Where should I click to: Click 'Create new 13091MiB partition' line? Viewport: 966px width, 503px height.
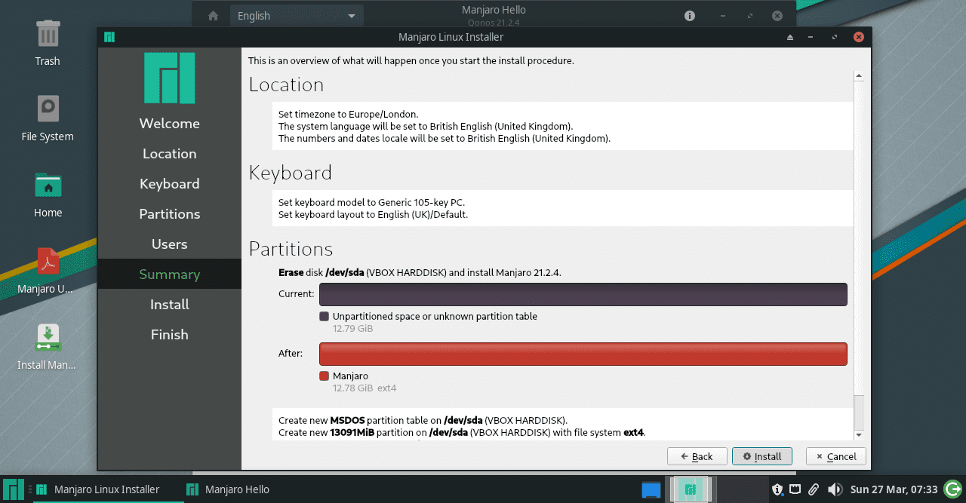(462, 433)
